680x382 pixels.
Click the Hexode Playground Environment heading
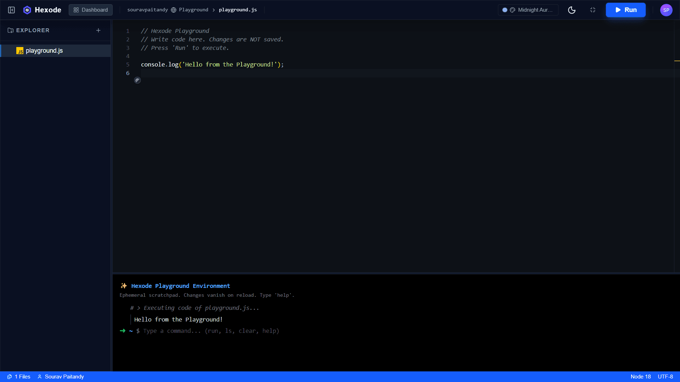(x=181, y=286)
